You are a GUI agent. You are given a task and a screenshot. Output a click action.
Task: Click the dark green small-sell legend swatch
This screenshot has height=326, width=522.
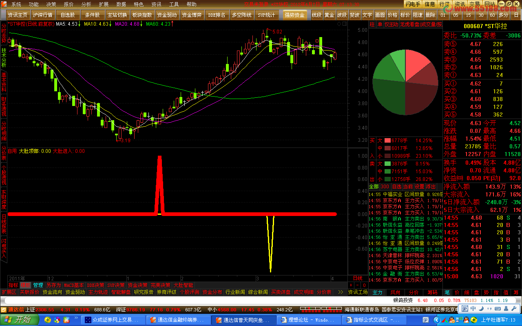click(x=388, y=179)
